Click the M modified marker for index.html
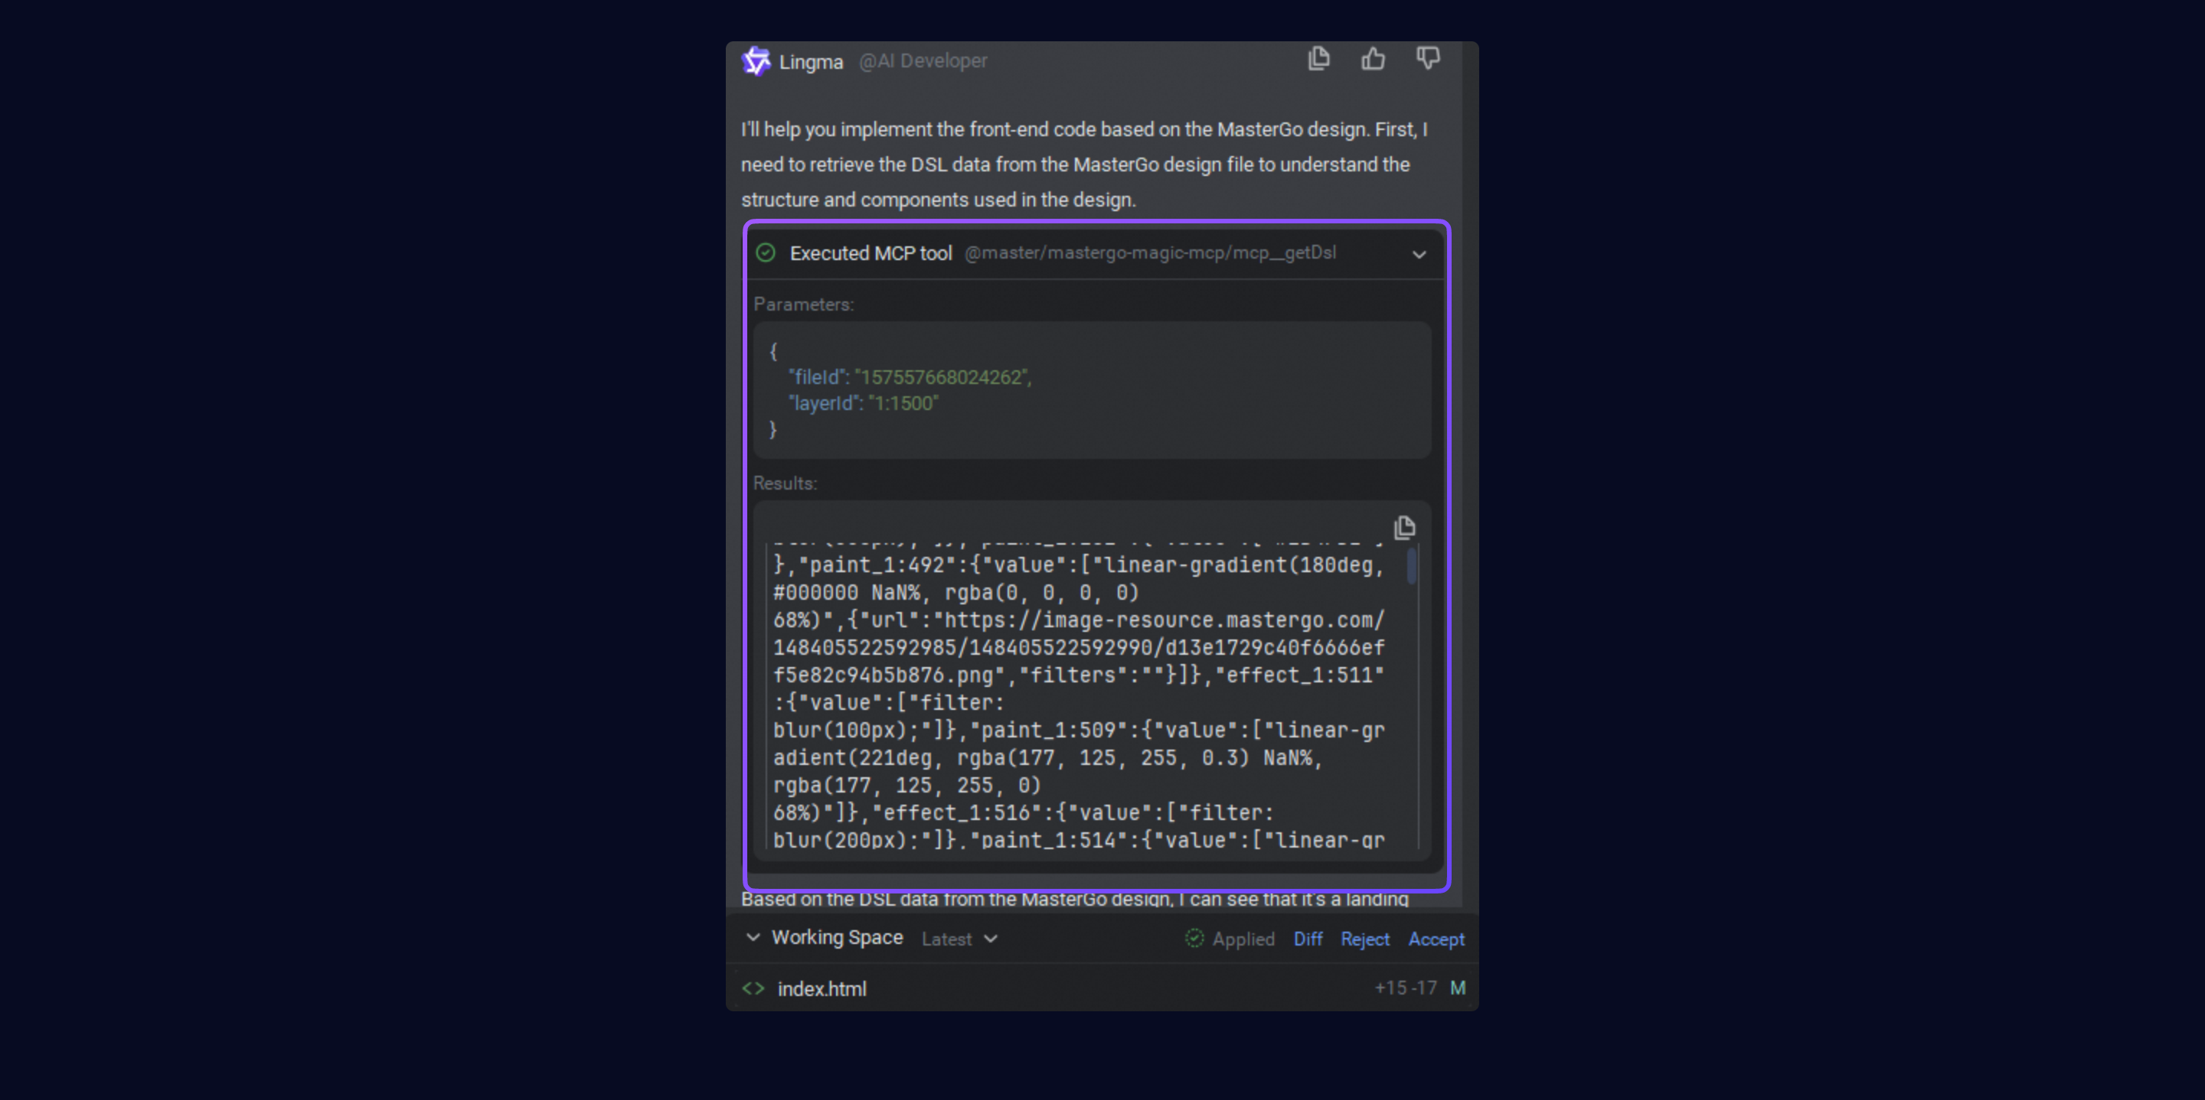 (x=1457, y=988)
